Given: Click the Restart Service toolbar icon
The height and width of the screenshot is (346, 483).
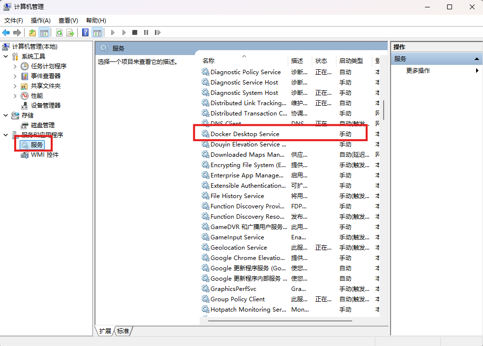Looking at the screenshot, I should (157, 32).
